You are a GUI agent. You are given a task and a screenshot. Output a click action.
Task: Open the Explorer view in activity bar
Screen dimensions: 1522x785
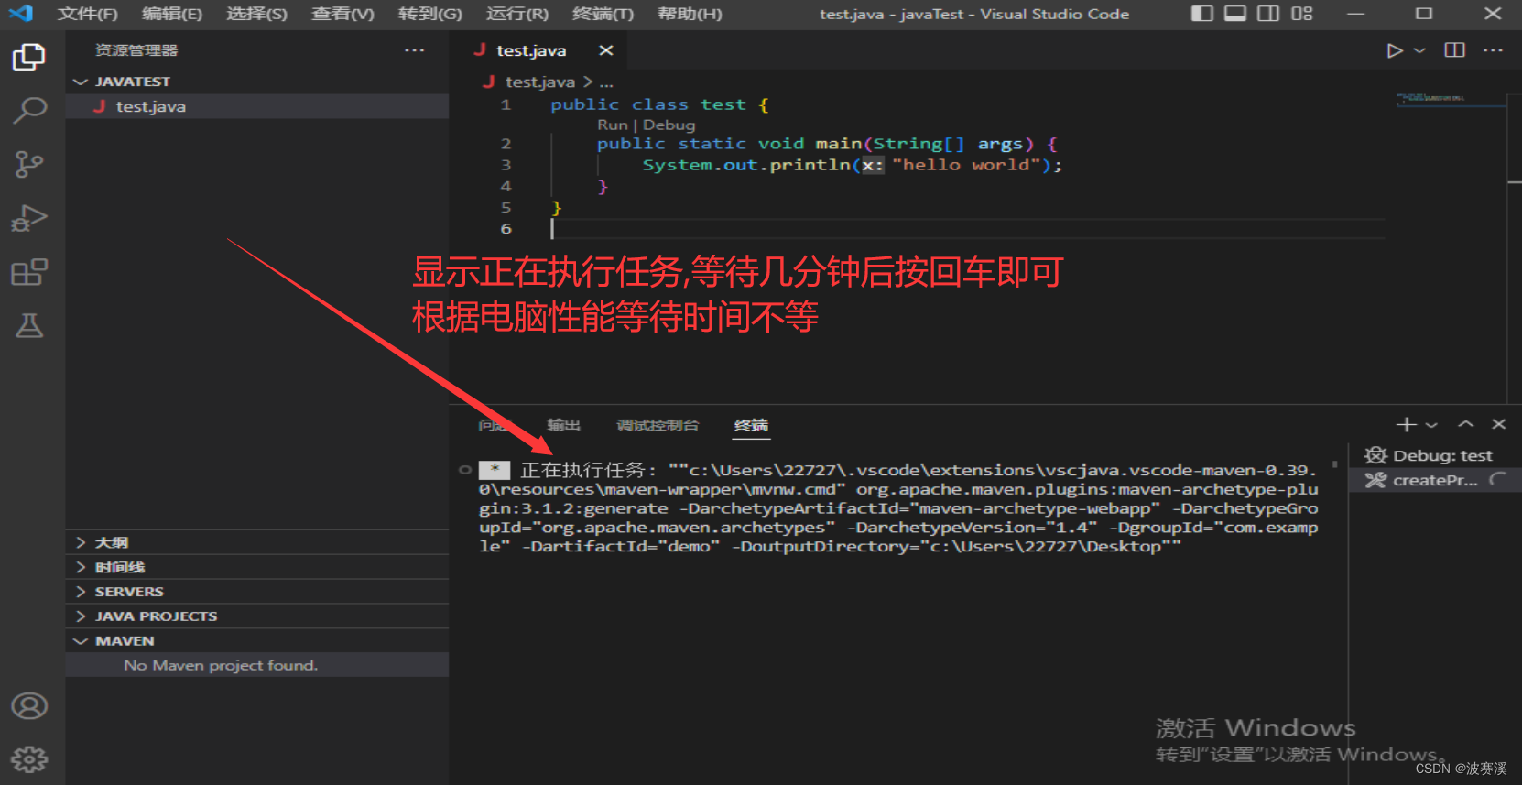[x=28, y=57]
